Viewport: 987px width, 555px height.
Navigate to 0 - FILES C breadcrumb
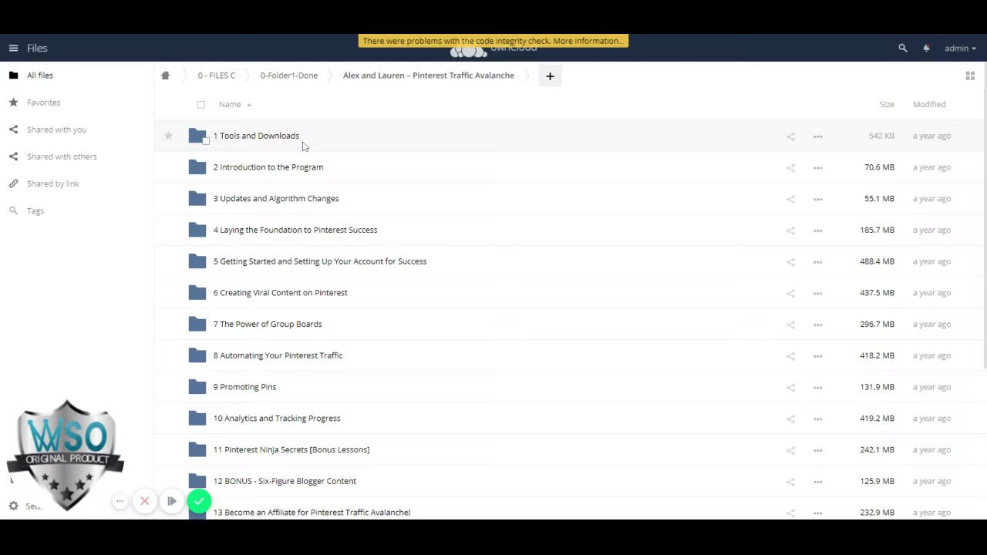pos(216,76)
